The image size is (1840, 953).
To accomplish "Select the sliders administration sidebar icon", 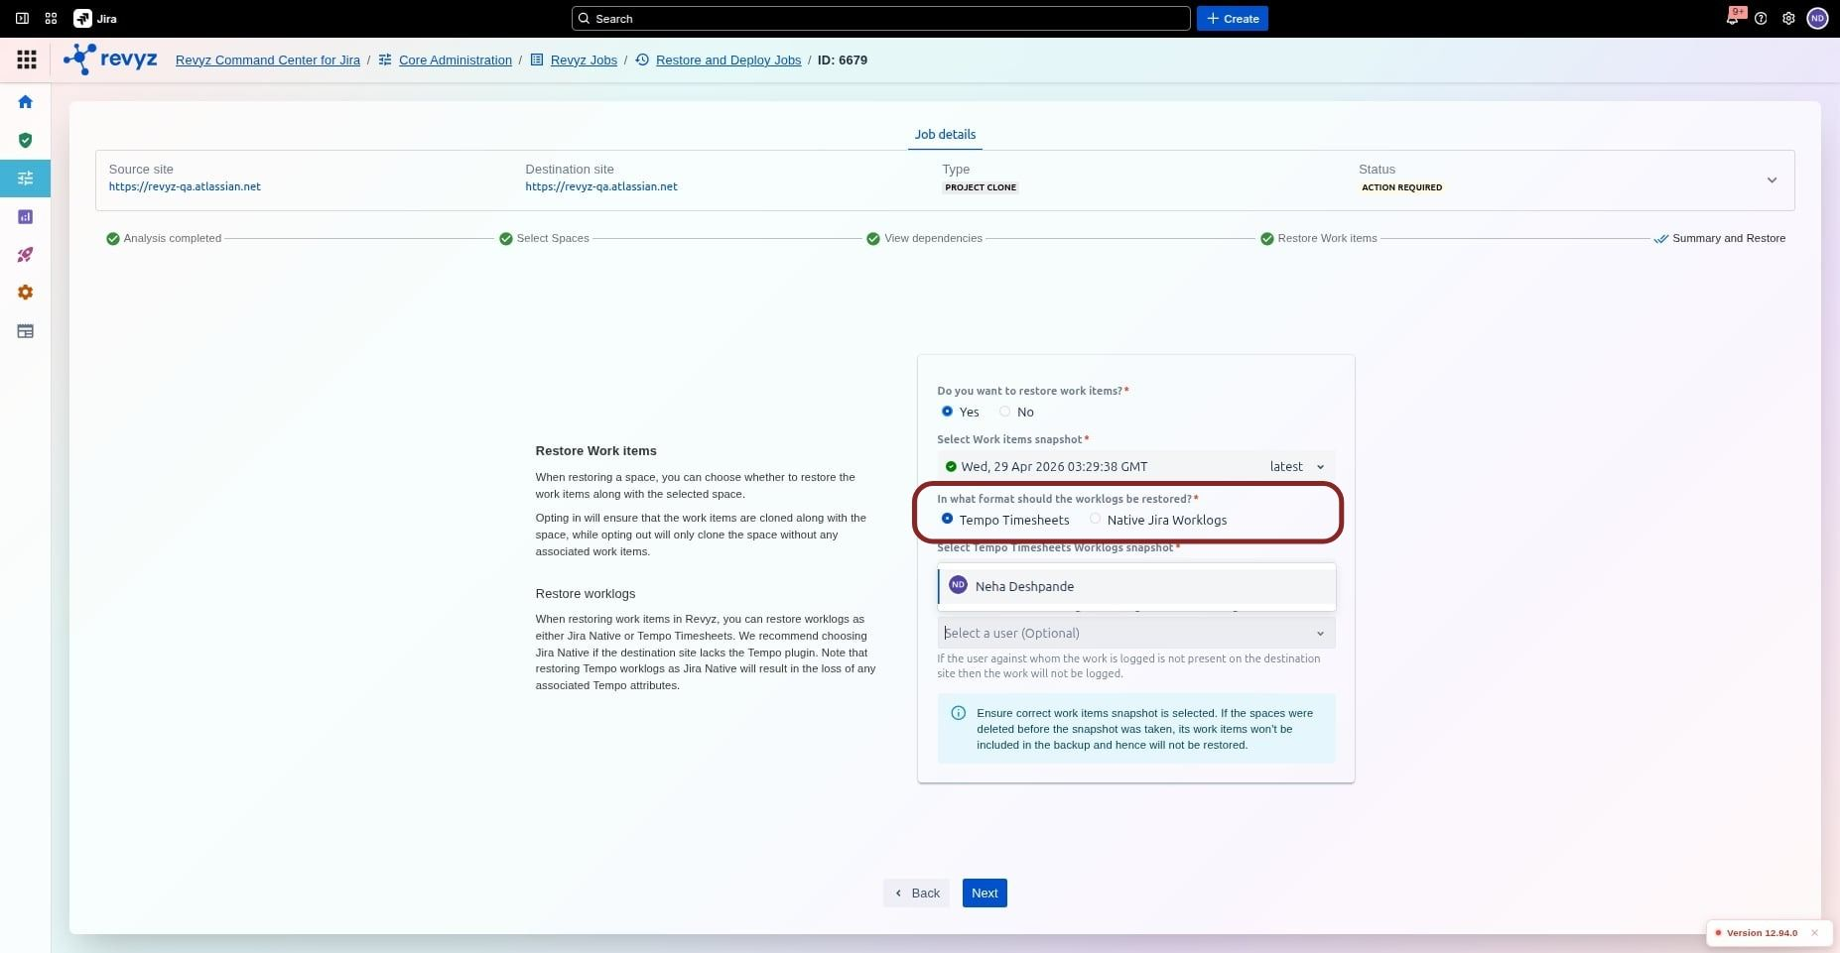I will 26,179.
